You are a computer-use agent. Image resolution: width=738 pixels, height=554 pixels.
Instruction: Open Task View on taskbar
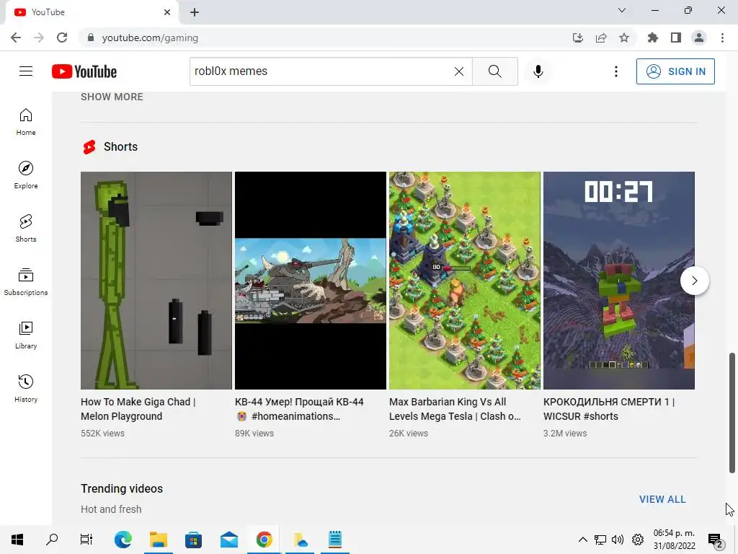coord(86,540)
